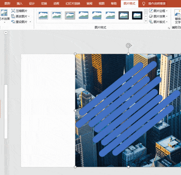Switch to the 切换 tab
181x175 pixels.
(x=44, y=3)
